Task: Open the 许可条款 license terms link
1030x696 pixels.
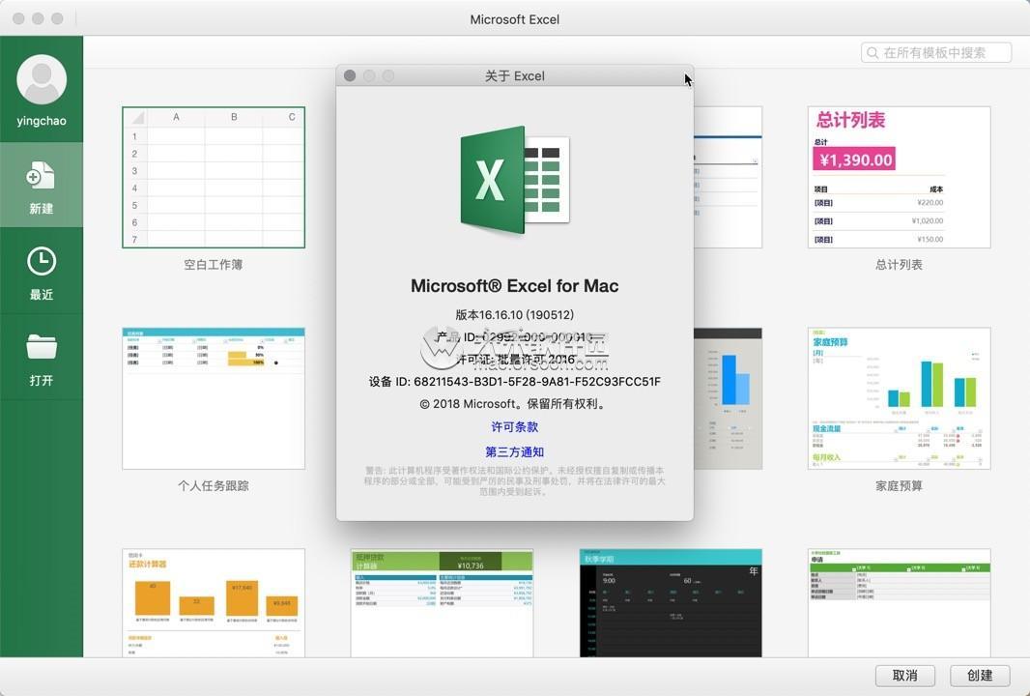Action: point(514,427)
